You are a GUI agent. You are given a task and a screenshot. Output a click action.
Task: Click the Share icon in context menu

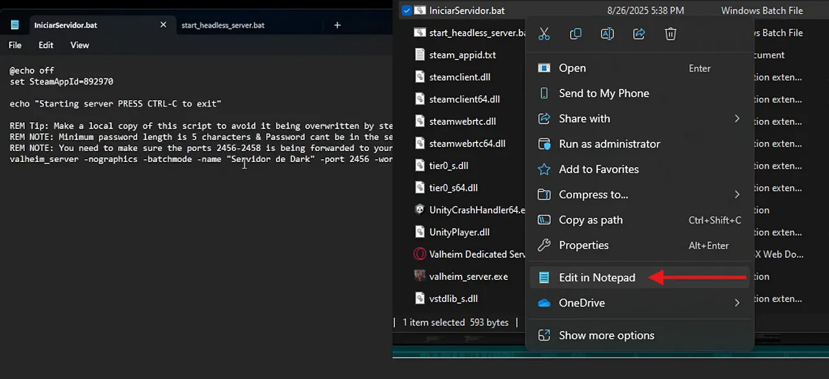click(x=639, y=34)
